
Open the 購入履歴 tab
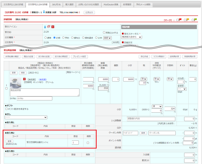click(x=69, y=5)
